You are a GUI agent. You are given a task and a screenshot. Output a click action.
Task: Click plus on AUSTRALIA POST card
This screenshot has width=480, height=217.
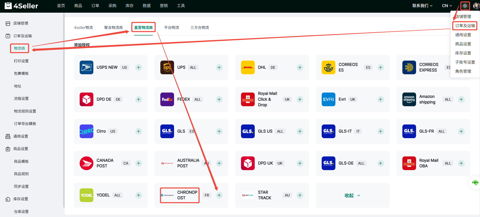click(219, 163)
